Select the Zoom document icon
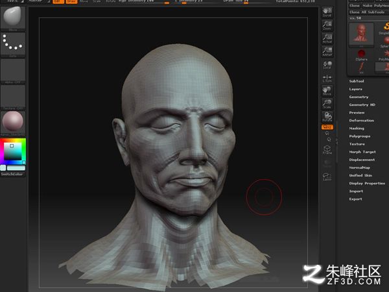 tap(327, 25)
